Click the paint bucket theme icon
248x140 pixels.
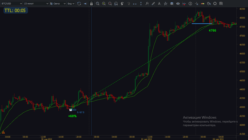coord(209,4)
